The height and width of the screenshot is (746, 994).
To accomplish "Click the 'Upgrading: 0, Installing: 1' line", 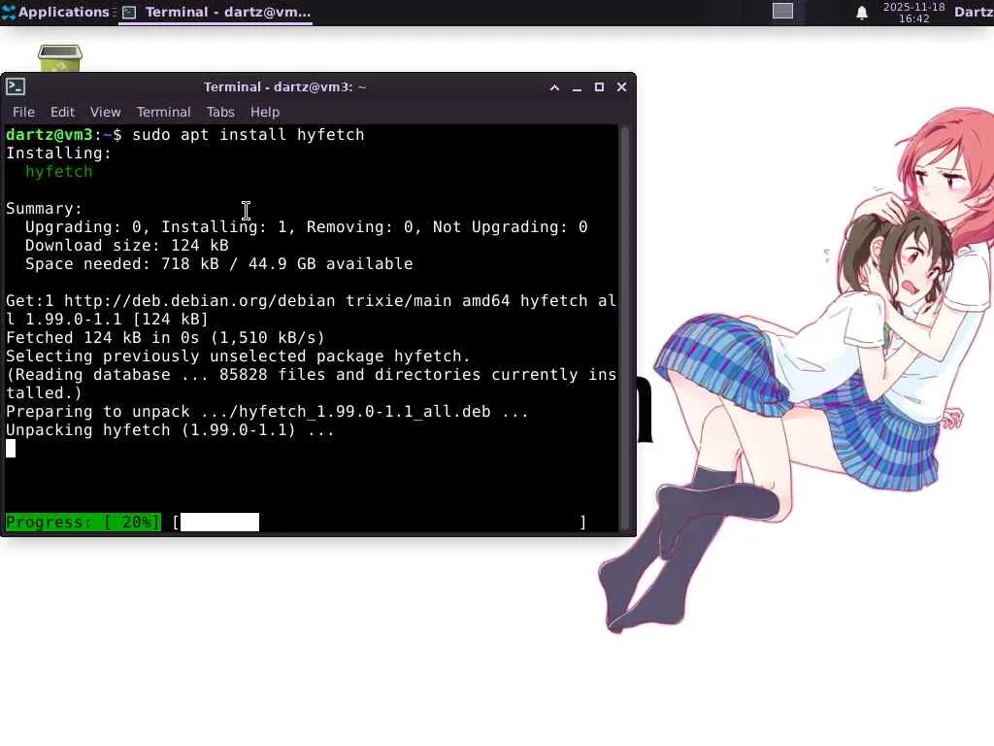I will click(x=306, y=227).
